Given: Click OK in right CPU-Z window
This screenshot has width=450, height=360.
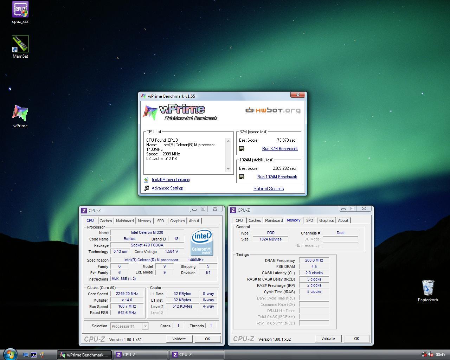Looking at the screenshot, I should tap(356, 339).
